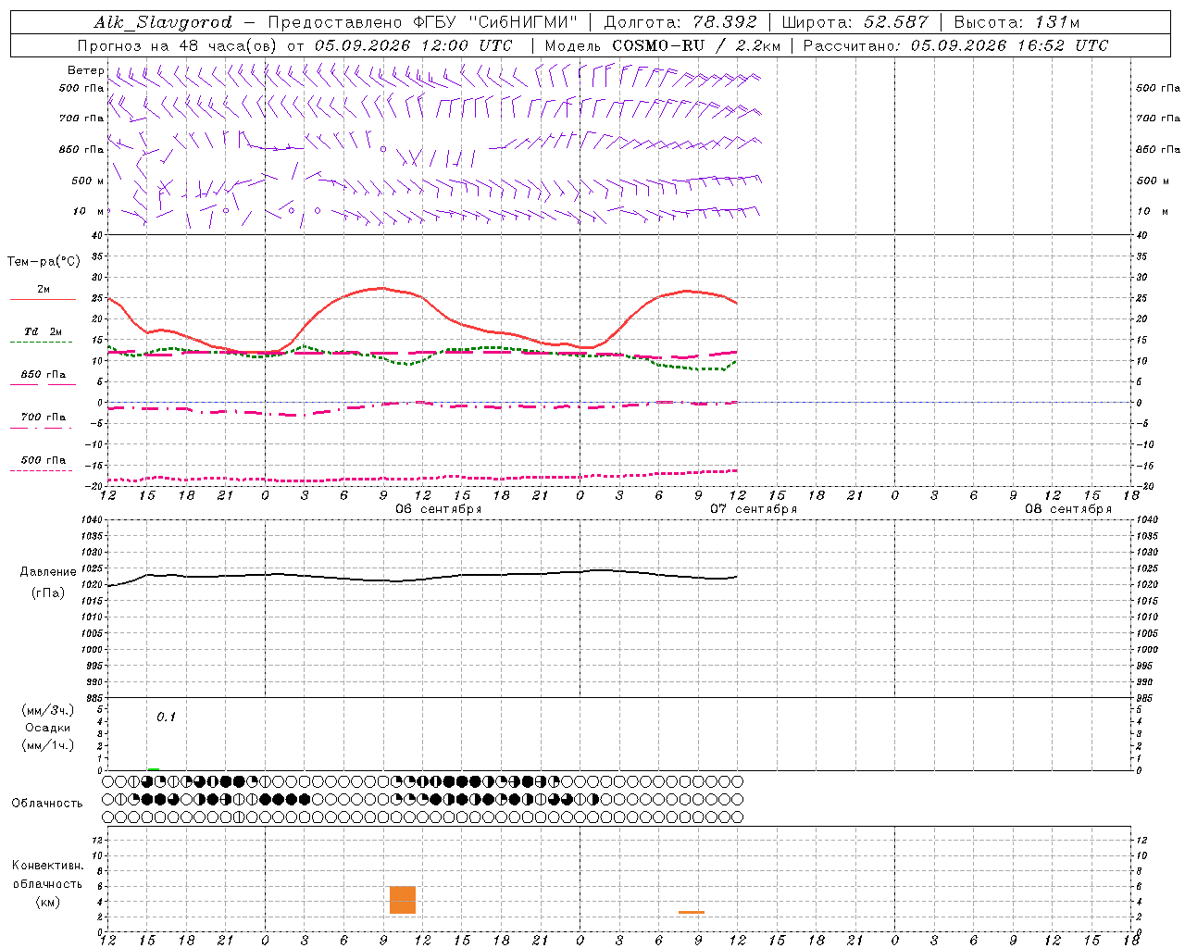Click the green precipitation bar
The width and height of the screenshot is (1185, 948).
pos(154,768)
